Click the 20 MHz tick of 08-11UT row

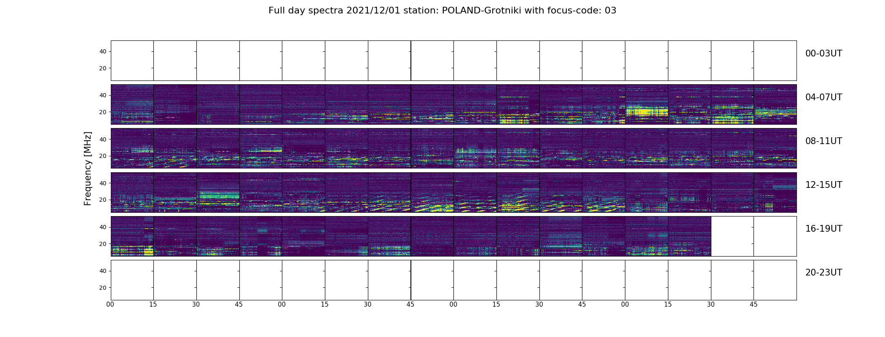pyautogui.click(x=103, y=156)
